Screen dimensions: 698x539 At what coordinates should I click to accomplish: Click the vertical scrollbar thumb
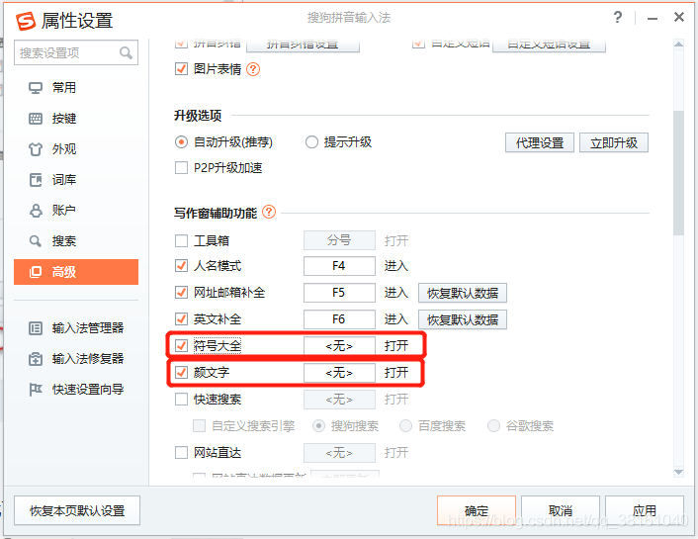click(678, 173)
